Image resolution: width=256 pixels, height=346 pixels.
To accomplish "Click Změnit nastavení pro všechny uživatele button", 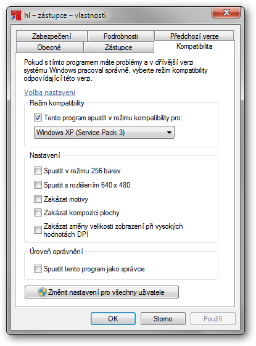I will tap(102, 292).
